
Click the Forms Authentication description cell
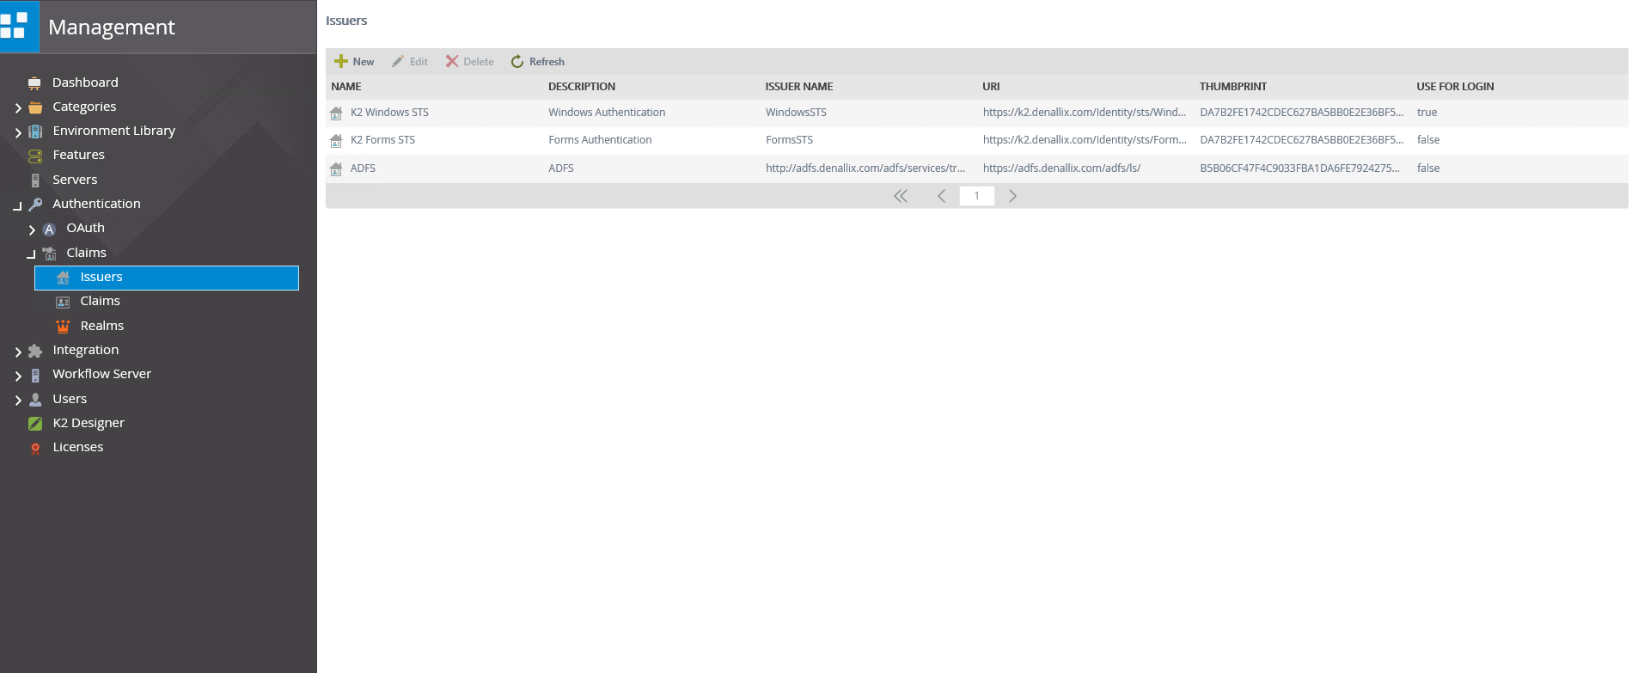(x=600, y=140)
